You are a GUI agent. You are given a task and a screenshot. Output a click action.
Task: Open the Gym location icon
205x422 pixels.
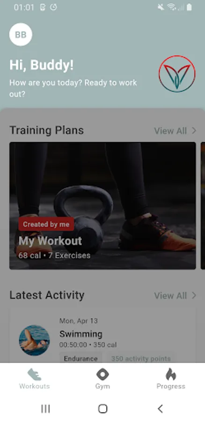click(x=102, y=374)
